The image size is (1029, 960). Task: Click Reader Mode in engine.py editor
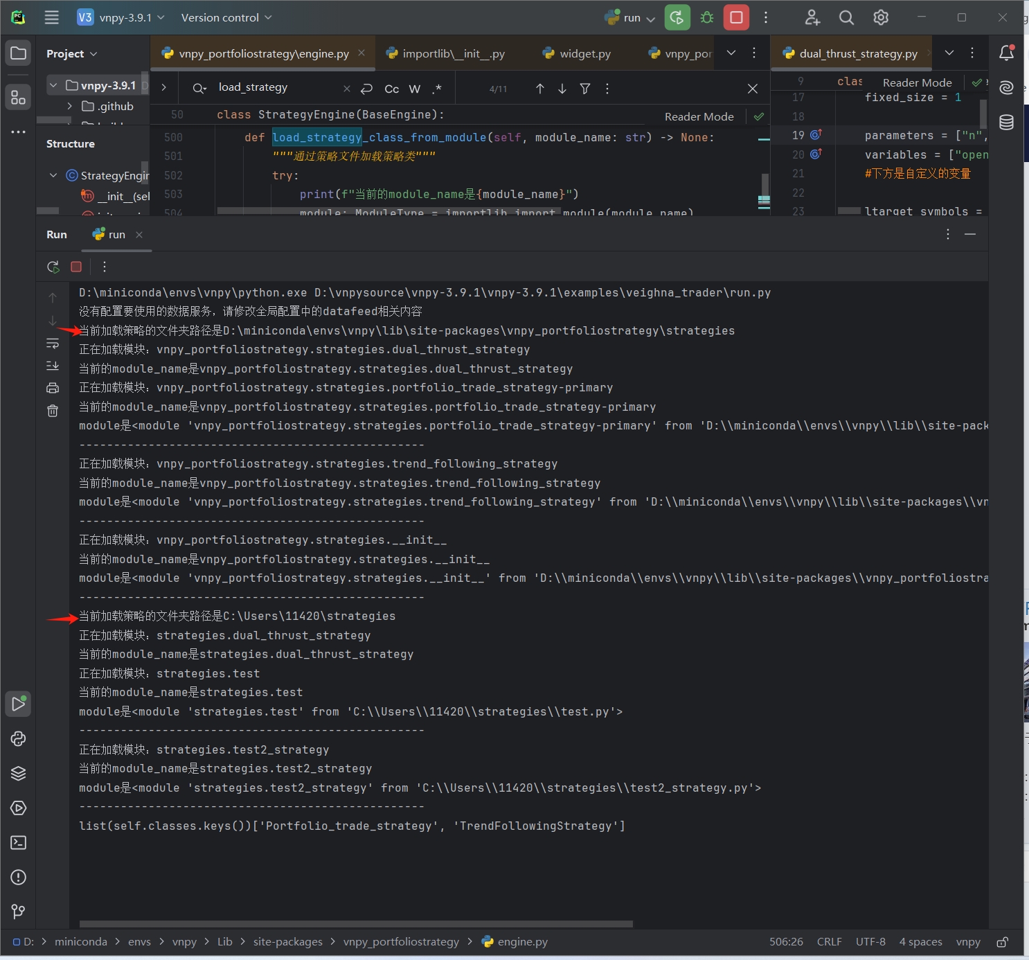[699, 116]
